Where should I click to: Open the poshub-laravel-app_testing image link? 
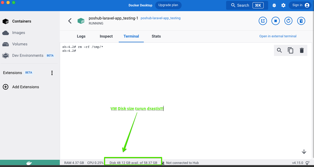click(x=160, y=18)
